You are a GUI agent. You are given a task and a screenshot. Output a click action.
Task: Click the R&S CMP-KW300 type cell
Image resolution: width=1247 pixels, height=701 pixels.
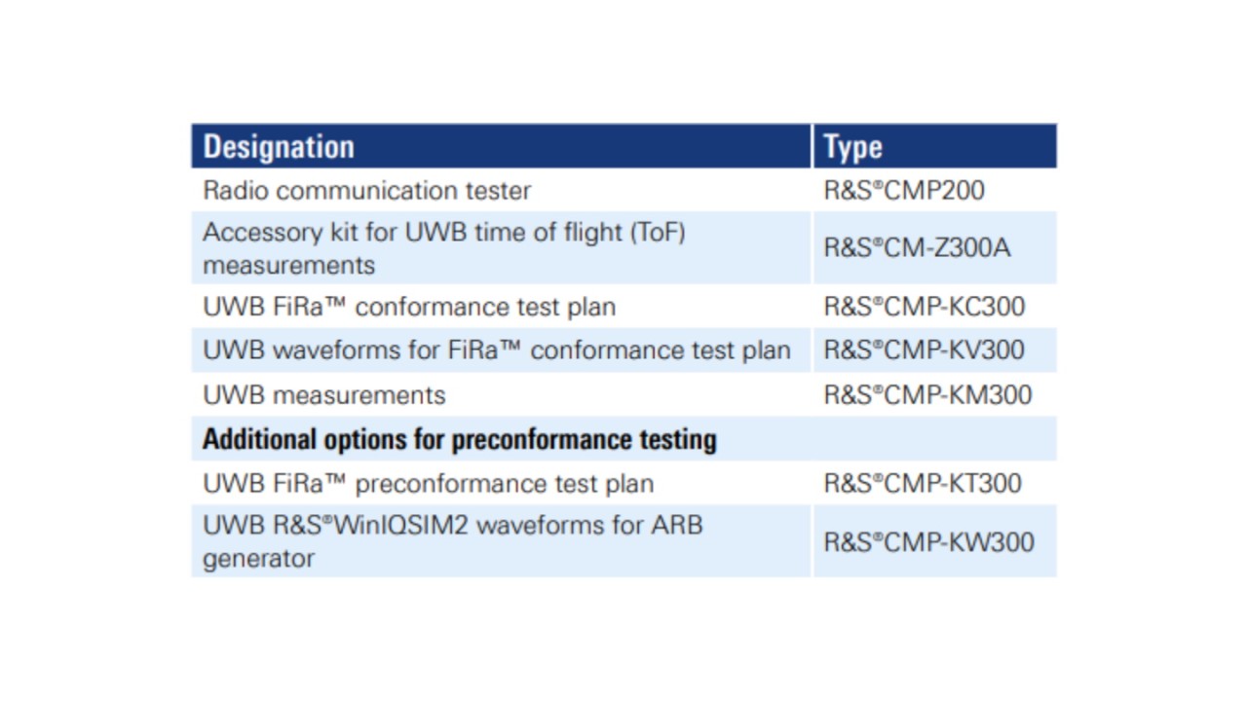(928, 541)
